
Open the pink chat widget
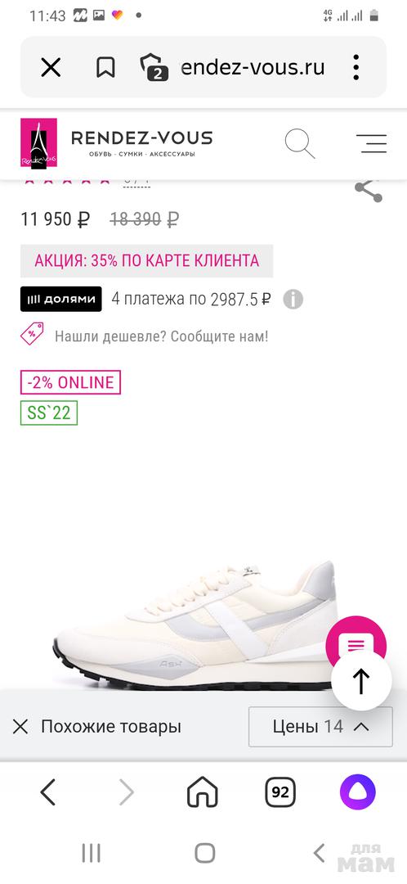pyautogui.click(x=356, y=643)
